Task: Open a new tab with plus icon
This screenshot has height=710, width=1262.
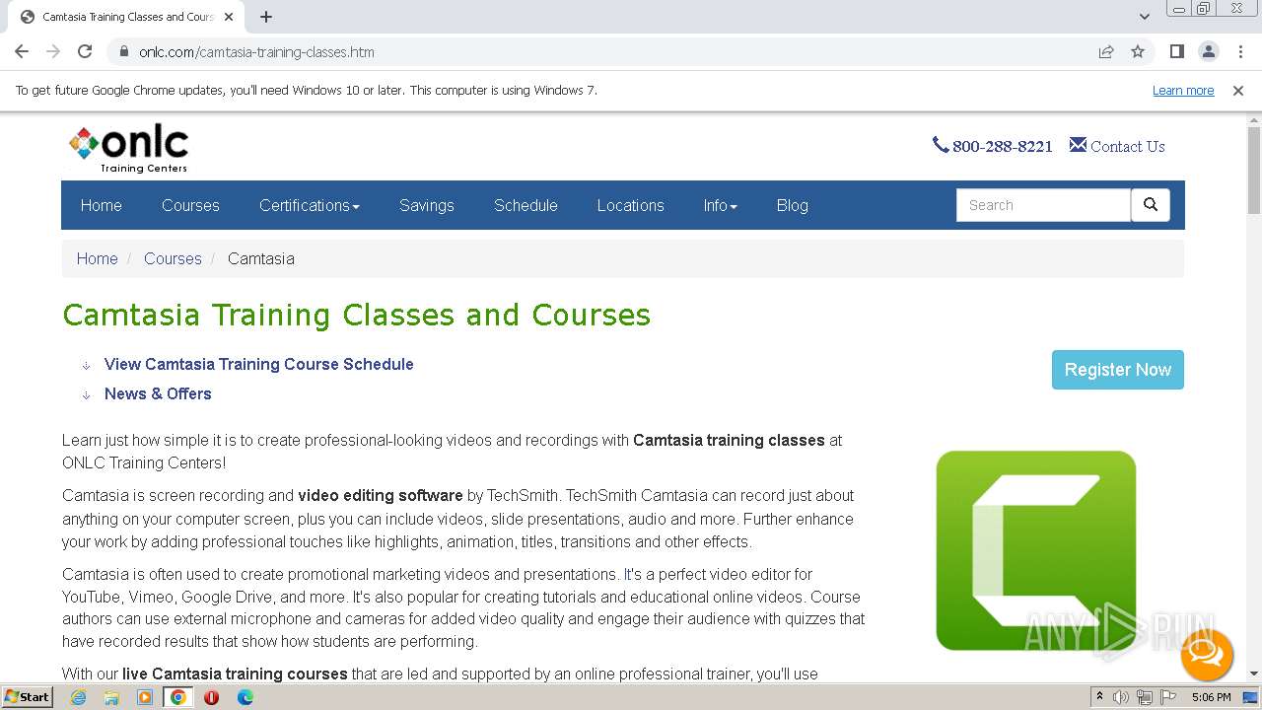Action: tap(266, 17)
